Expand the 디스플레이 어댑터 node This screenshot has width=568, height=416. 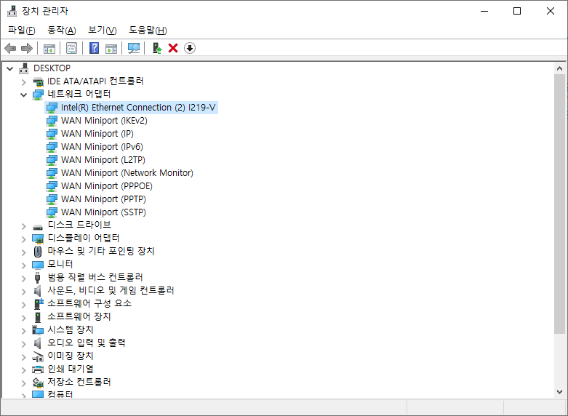point(23,239)
